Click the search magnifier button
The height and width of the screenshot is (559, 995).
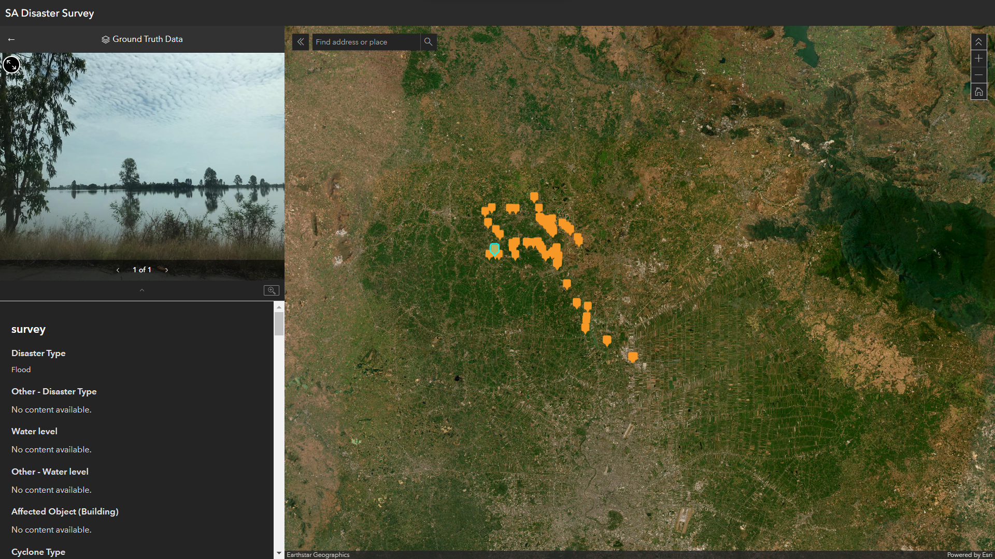click(428, 42)
